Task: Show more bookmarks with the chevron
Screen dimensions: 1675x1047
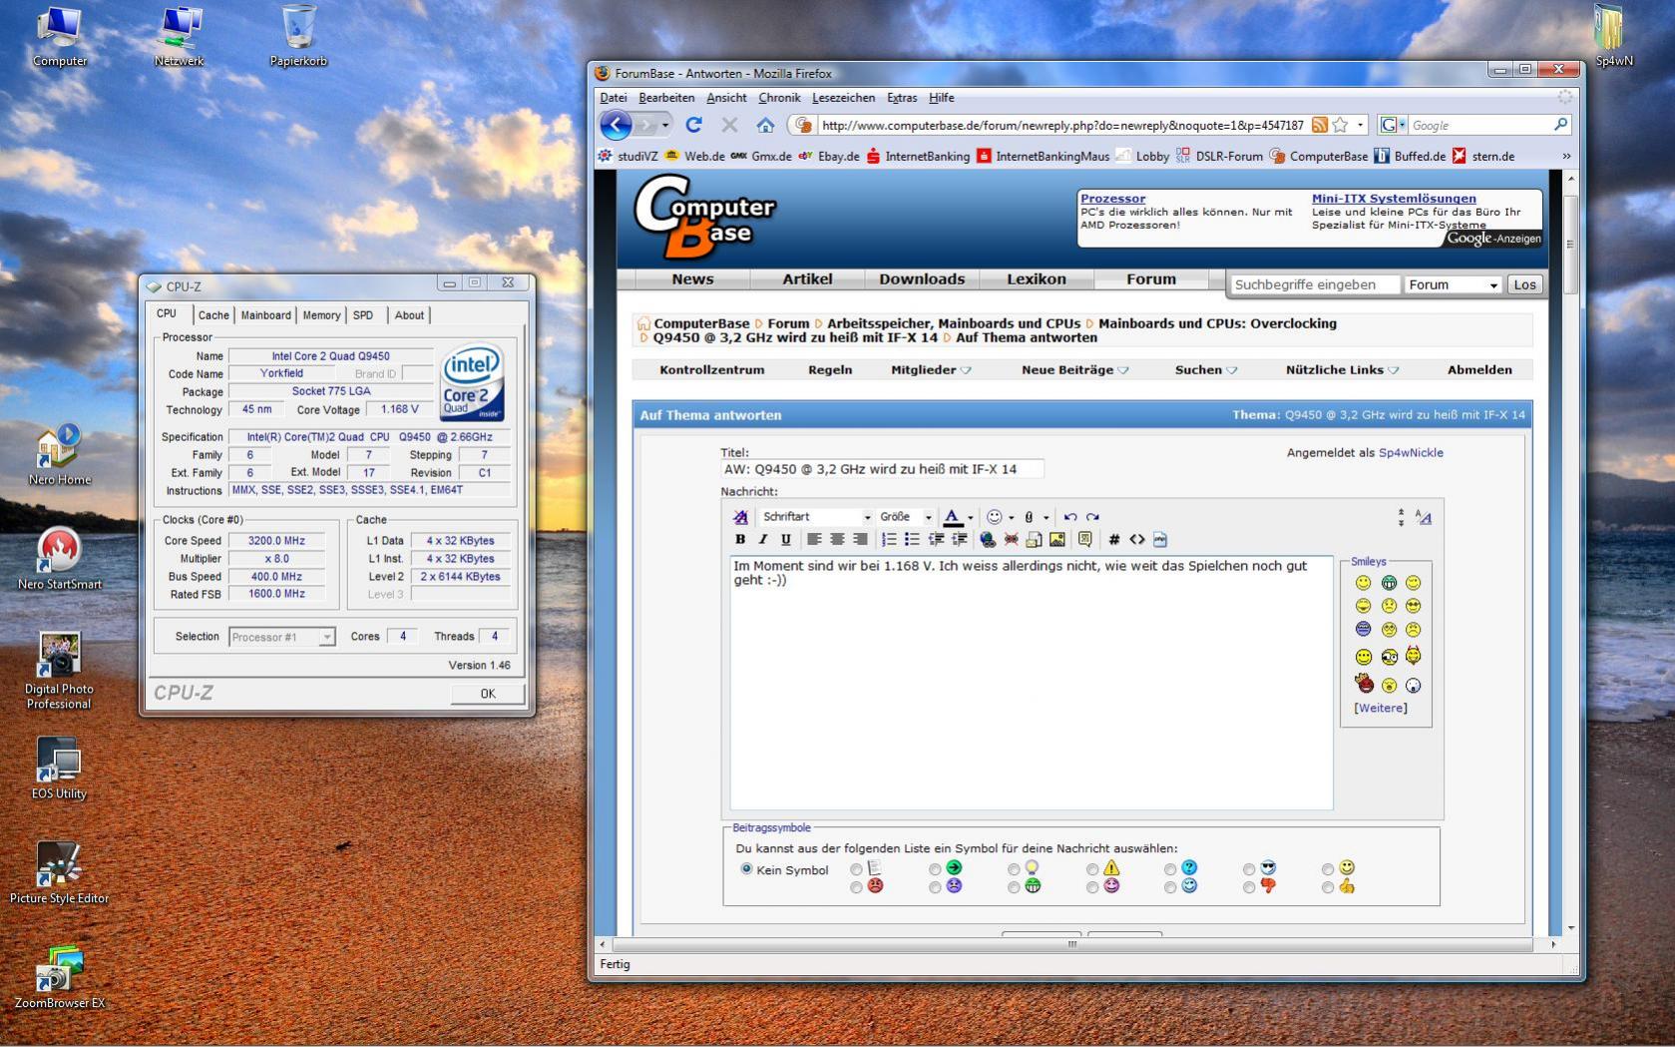Action: pos(1566,157)
